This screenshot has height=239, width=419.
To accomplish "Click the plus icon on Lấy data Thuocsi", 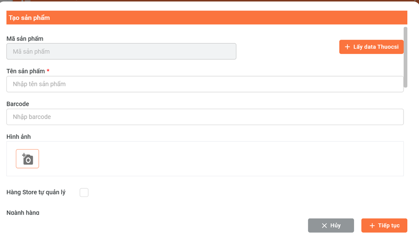I will tap(347, 47).
